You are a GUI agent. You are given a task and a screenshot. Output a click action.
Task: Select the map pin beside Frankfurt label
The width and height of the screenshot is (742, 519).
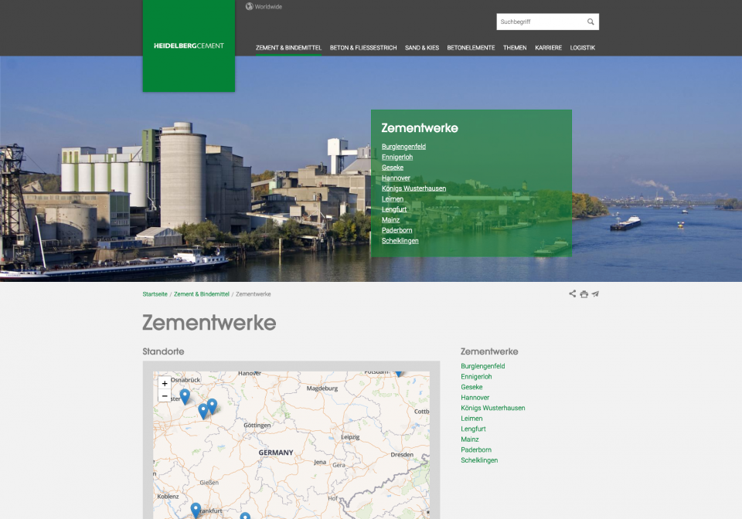coord(196,510)
